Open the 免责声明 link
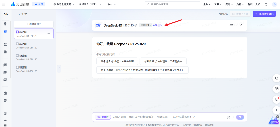 click(187, 125)
